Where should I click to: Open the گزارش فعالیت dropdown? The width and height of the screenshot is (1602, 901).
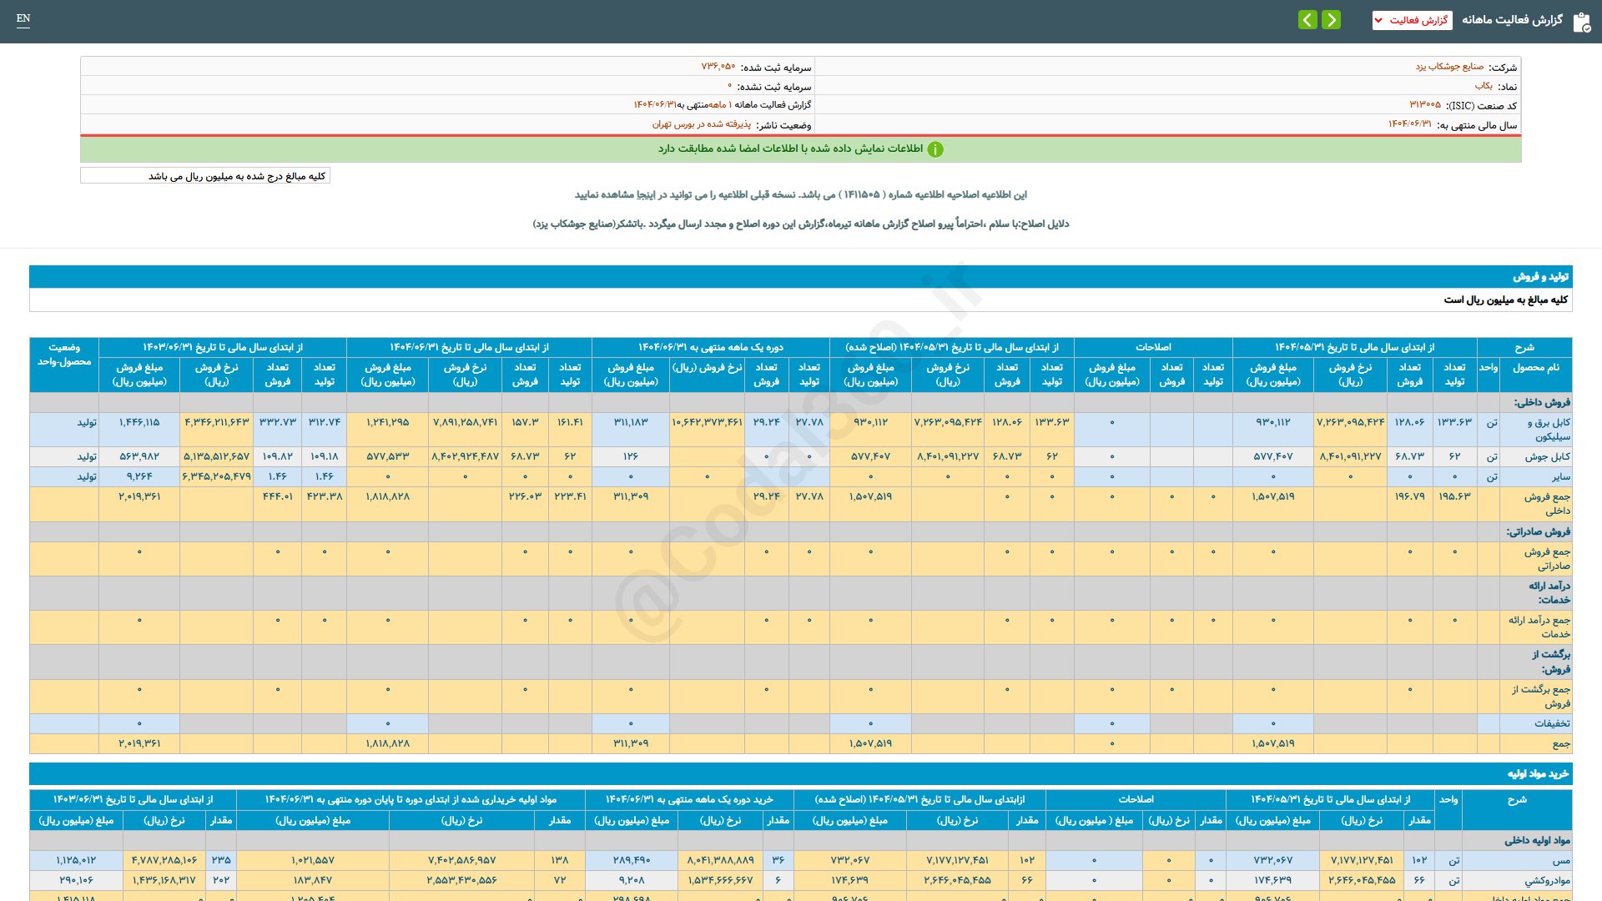pos(1412,20)
